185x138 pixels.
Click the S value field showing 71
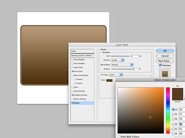(x=182, y=114)
